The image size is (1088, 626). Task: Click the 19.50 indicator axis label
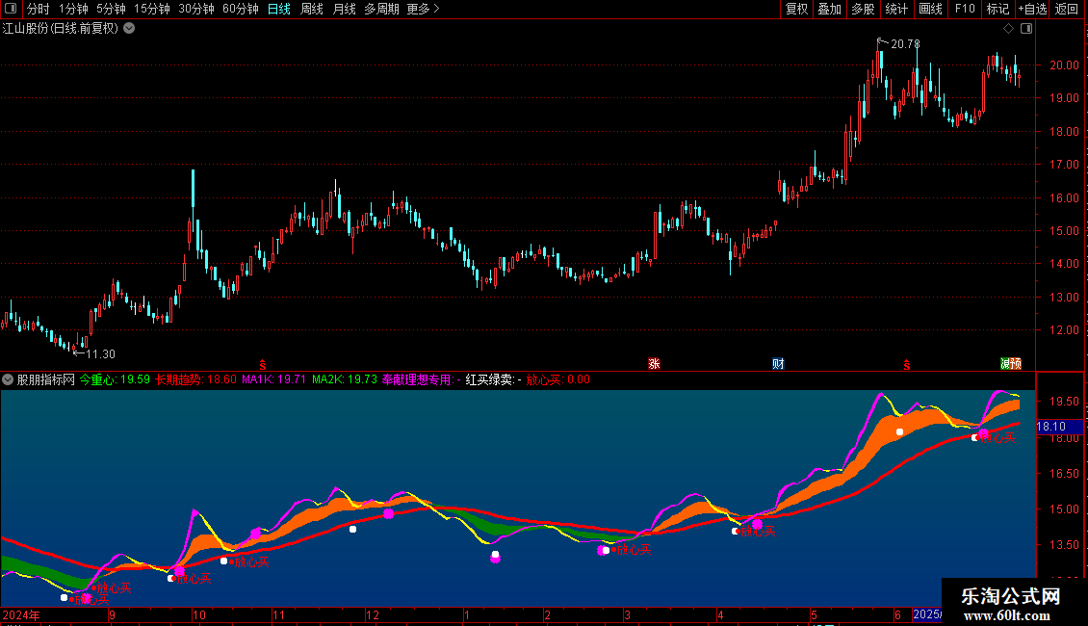point(1064,402)
